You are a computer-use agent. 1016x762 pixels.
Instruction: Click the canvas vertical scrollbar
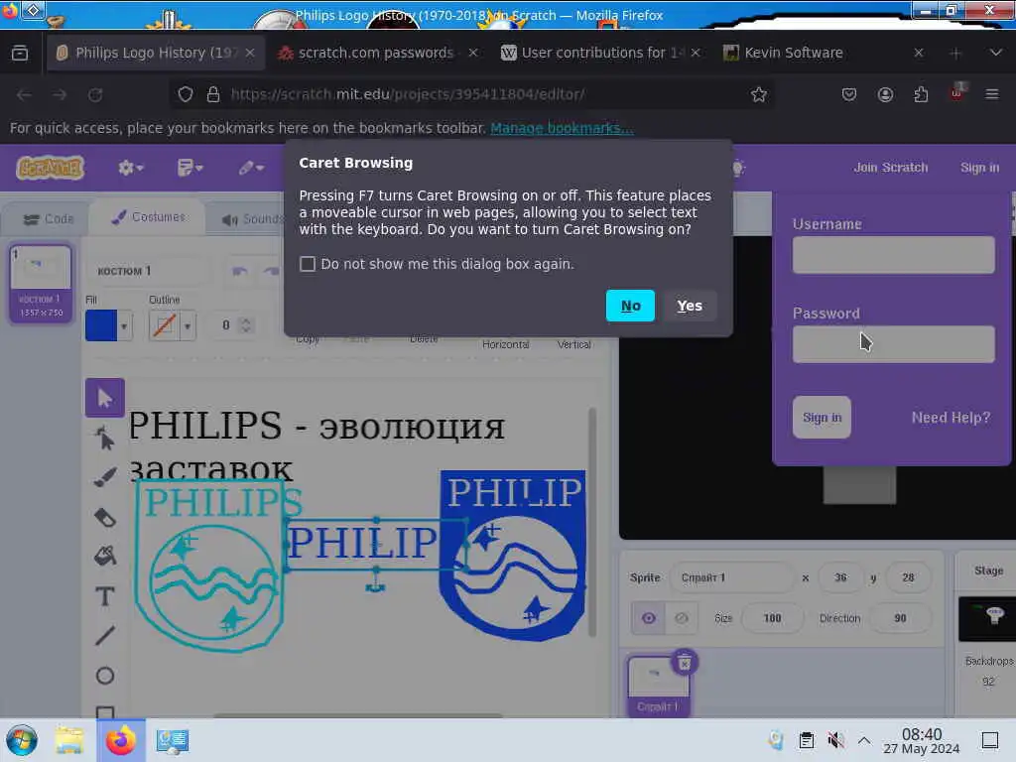[x=591, y=522]
